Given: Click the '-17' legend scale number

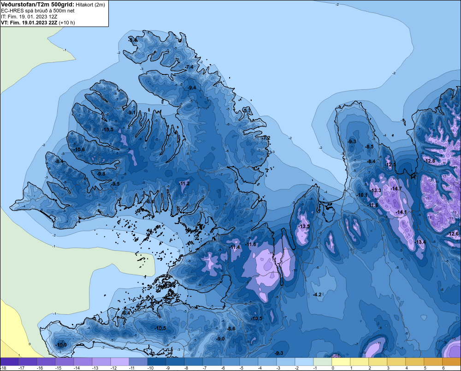Looking at the screenshot, I should 21,368.
